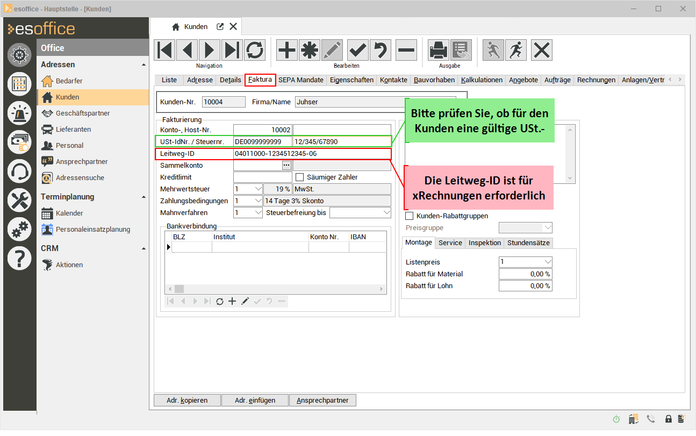
Task: Switch to the Bauvorhaben tab
Action: tap(434, 80)
